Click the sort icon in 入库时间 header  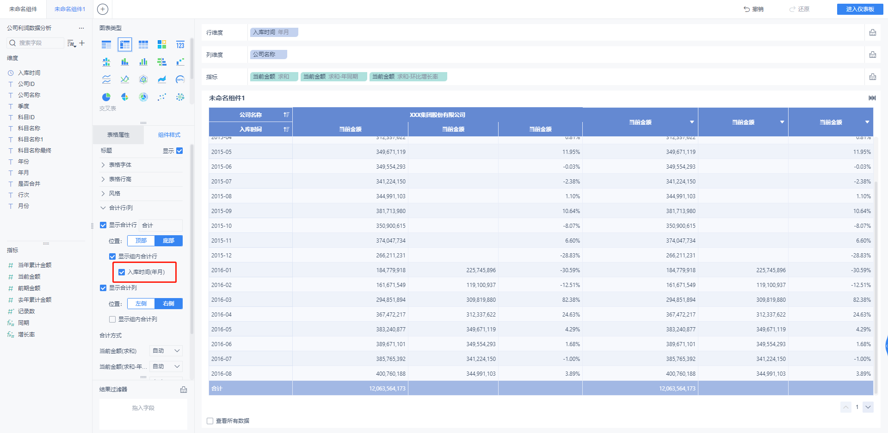tap(286, 129)
